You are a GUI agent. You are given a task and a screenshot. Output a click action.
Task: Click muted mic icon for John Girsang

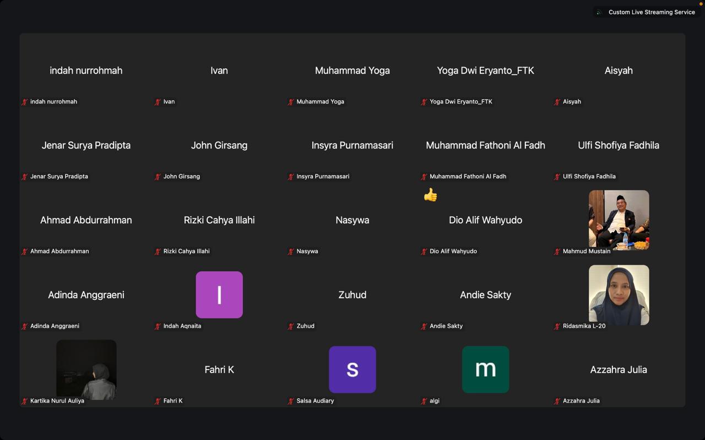click(158, 177)
